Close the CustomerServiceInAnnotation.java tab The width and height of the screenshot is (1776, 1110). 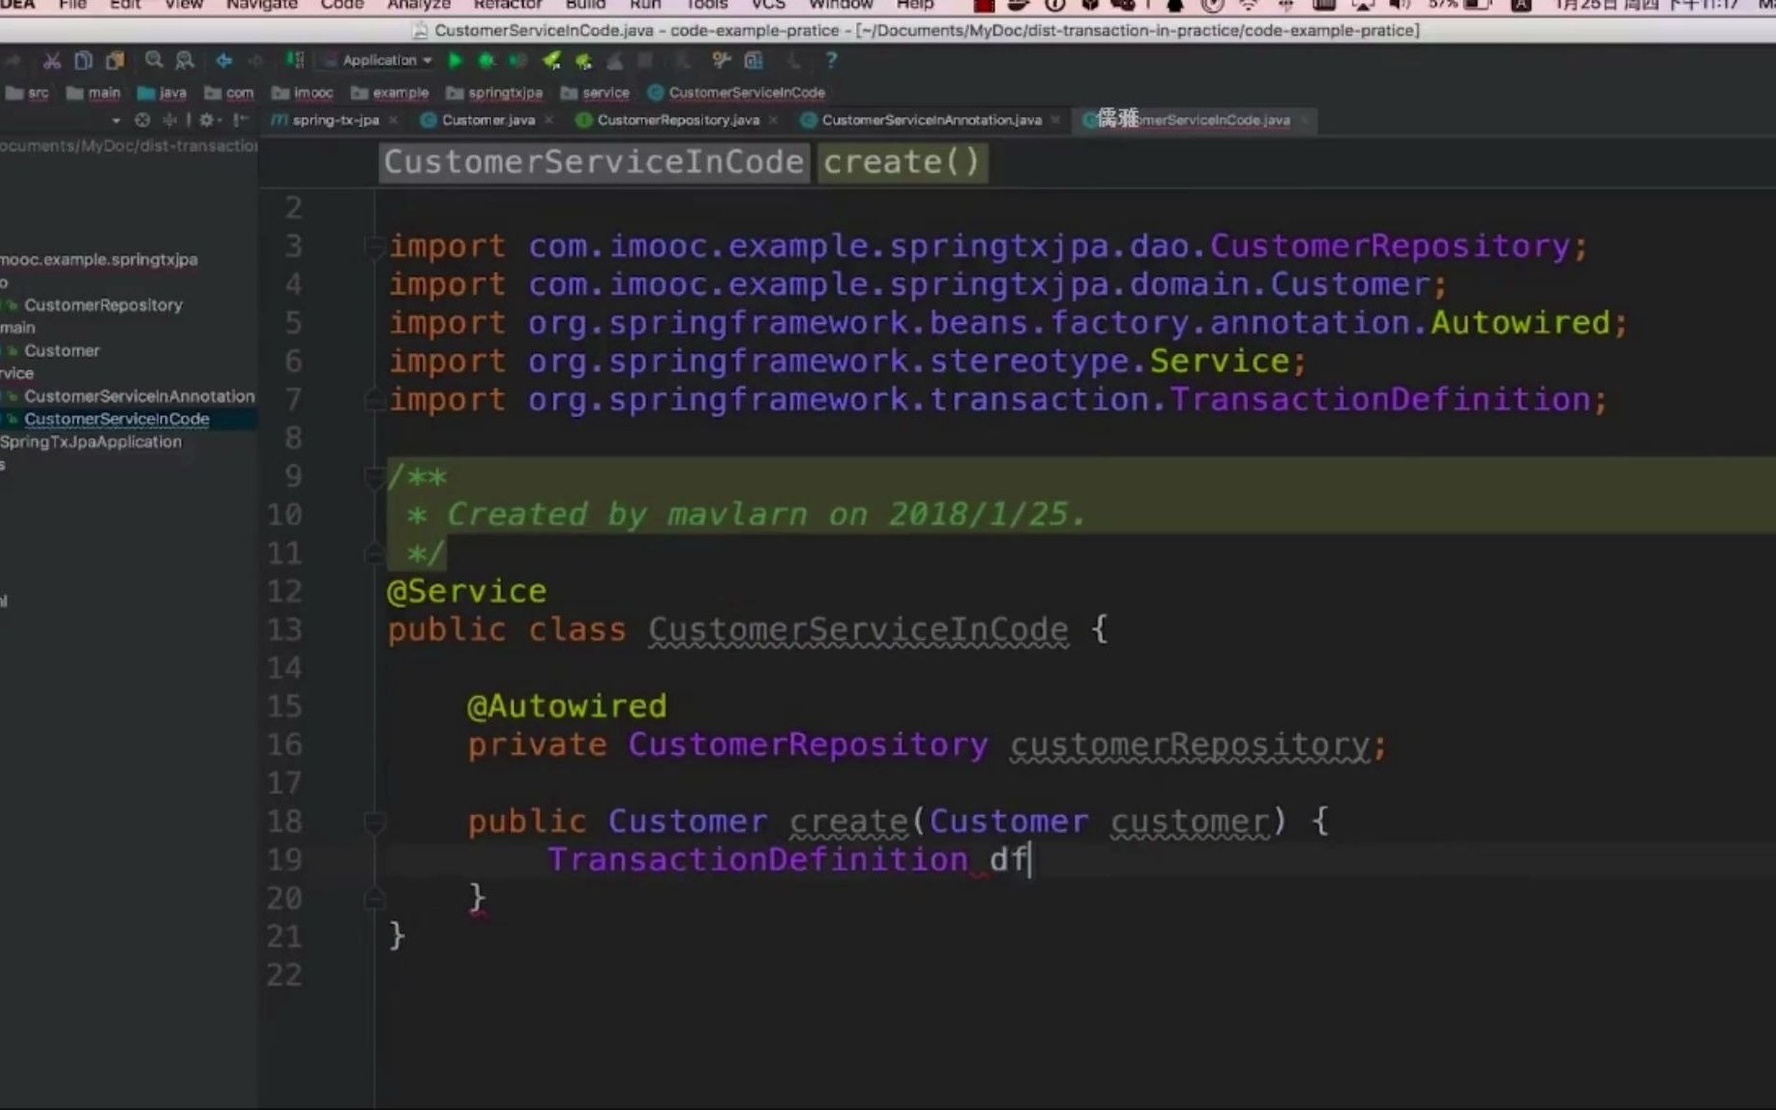coord(1055,120)
